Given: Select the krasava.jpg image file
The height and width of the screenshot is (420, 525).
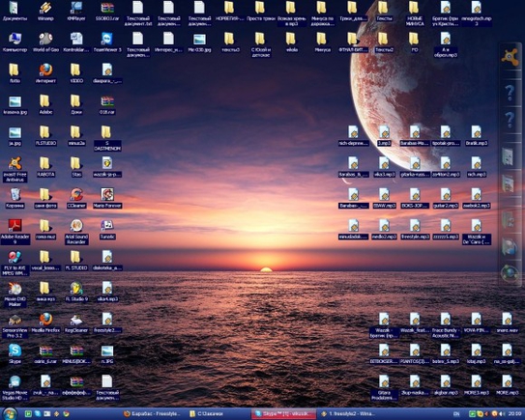Looking at the screenshot, I should pyautogui.click(x=15, y=104).
